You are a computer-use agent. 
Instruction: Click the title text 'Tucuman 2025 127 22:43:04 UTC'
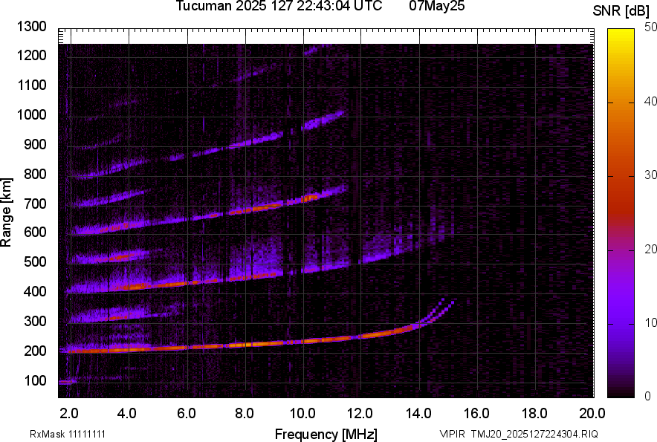coord(279,6)
